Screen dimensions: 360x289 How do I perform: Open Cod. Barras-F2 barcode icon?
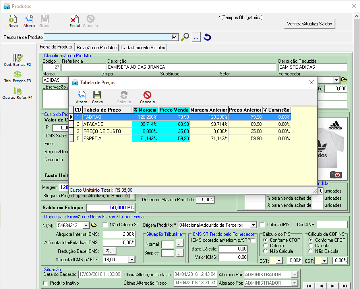pyautogui.click(x=17, y=58)
